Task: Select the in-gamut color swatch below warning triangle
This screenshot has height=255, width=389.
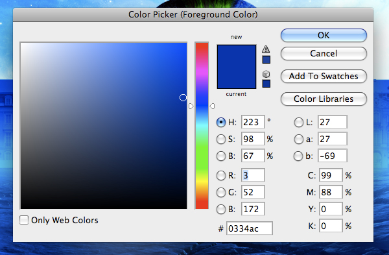Action: tap(266, 60)
